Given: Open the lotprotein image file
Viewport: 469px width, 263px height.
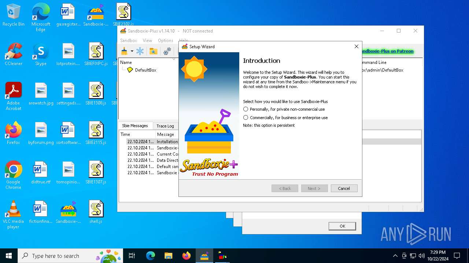Looking at the screenshot, I should [68, 55].
